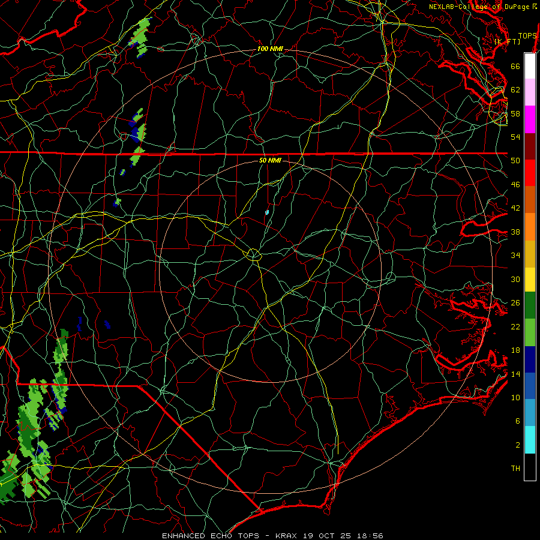
Task: Click the white swatch at the scale top
Action: pyautogui.click(x=530, y=66)
